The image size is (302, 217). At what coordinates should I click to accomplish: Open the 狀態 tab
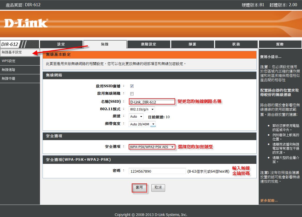236,44
